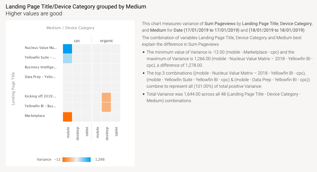Select the light blue Yellowfin Suite mobile cell

pyautogui.click(x=67, y=59)
